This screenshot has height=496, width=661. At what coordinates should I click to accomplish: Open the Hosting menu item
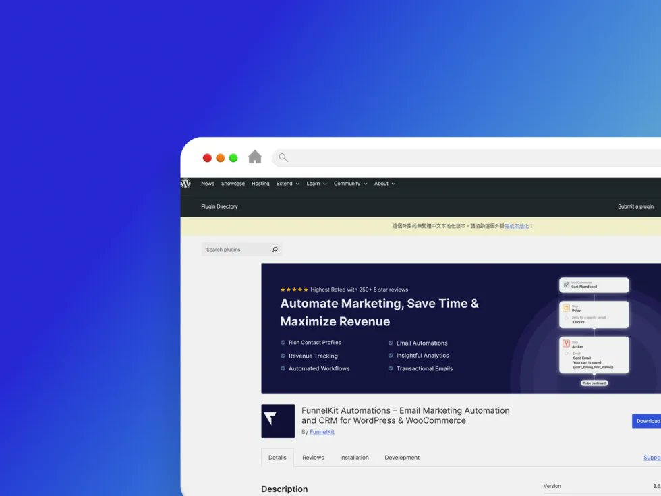point(260,184)
